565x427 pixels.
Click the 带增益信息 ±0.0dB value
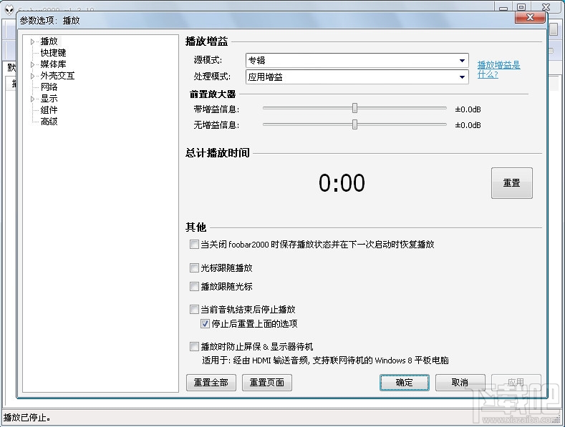[468, 109]
